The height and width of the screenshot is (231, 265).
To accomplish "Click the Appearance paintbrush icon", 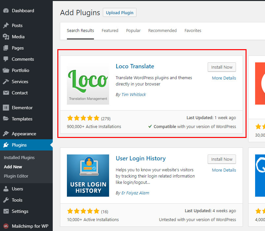I will point(6,134).
